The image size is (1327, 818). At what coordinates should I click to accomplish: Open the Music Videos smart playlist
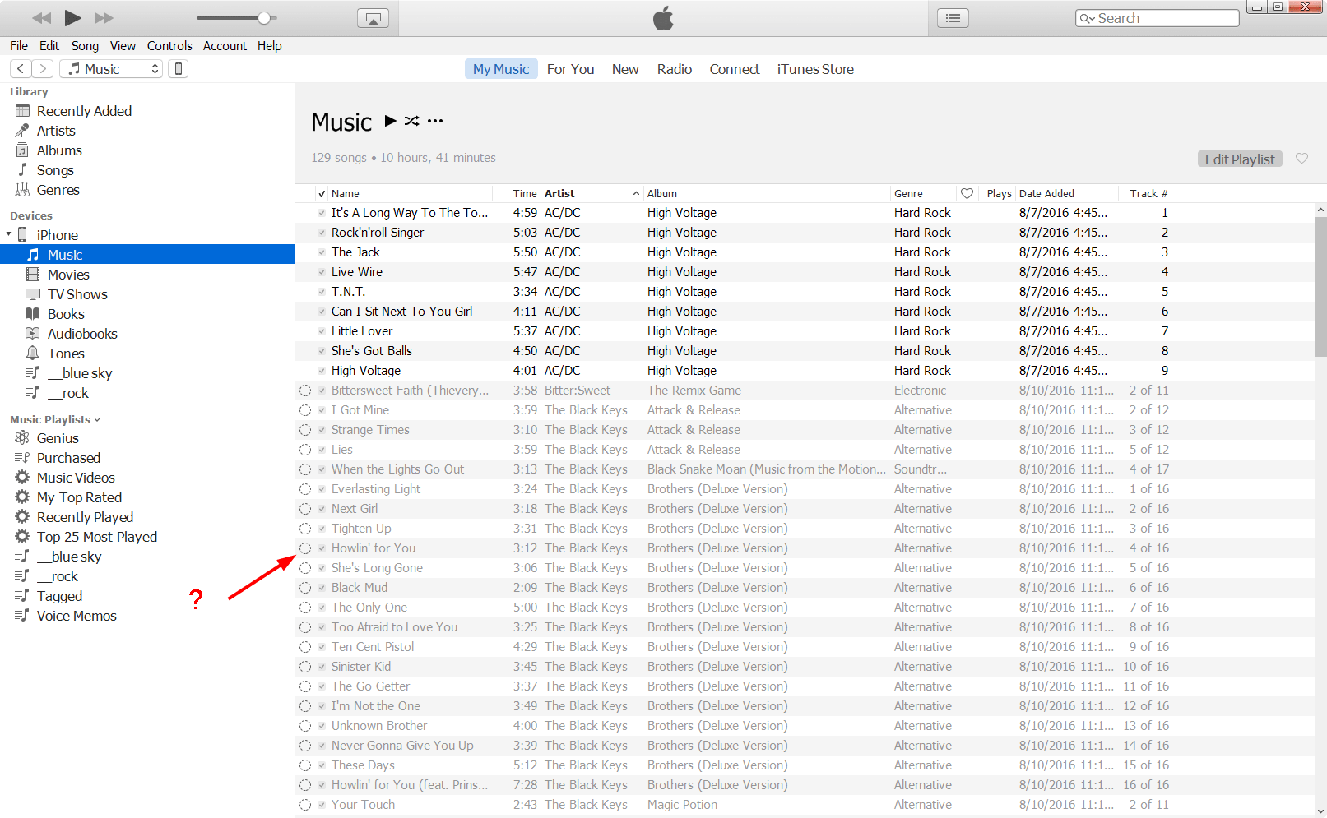(76, 478)
